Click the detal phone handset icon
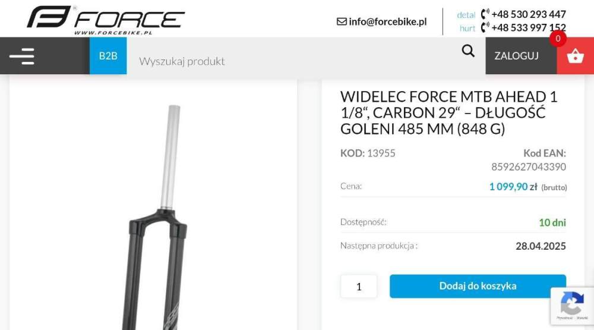This screenshot has width=594, height=330. point(485,14)
